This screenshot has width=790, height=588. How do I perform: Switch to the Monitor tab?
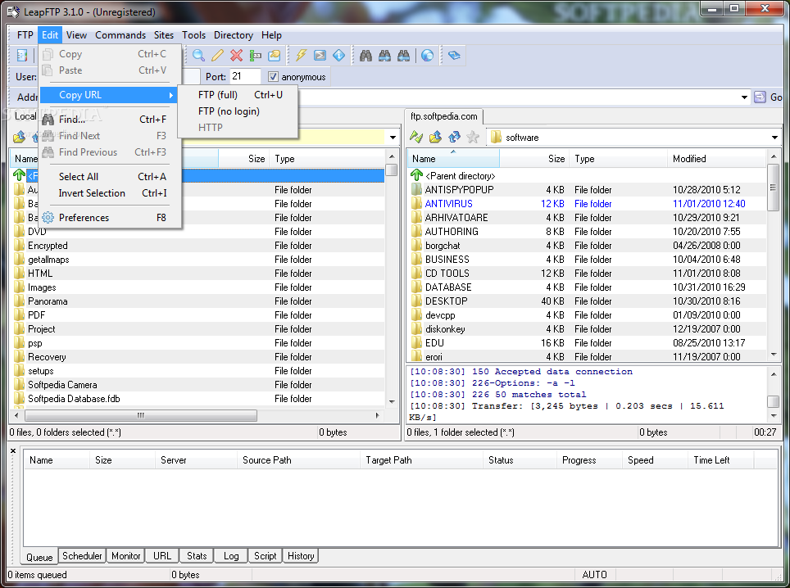click(126, 556)
